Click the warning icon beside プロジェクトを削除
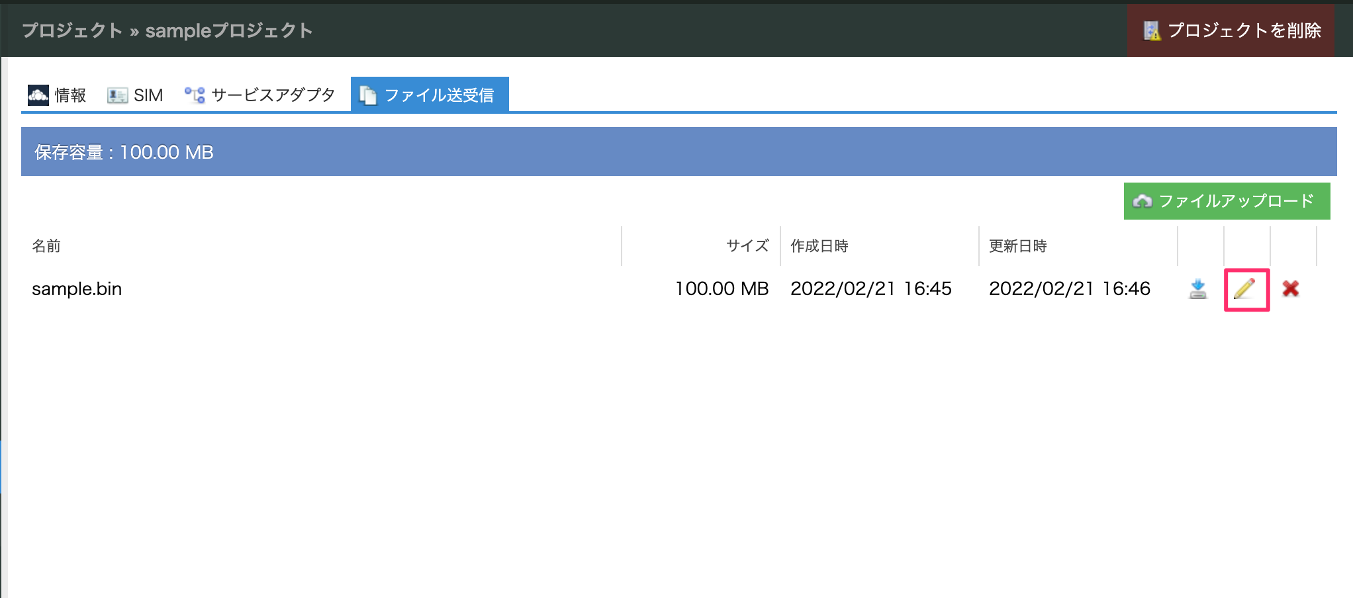The height and width of the screenshot is (598, 1353). (x=1152, y=30)
